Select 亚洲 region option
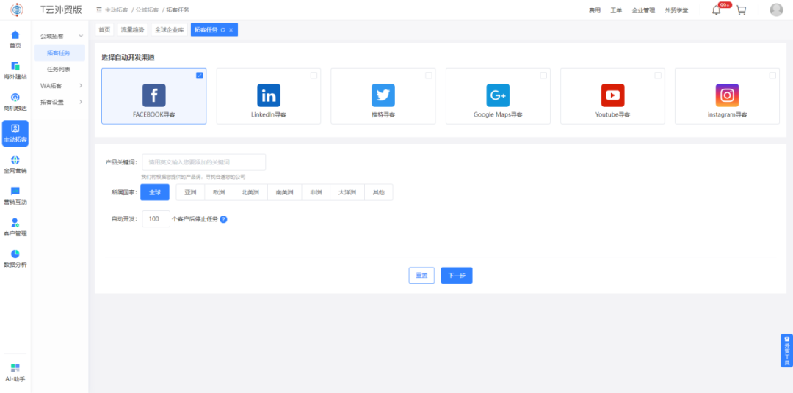Image resolution: width=793 pixels, height=393 pixels. 190,192
